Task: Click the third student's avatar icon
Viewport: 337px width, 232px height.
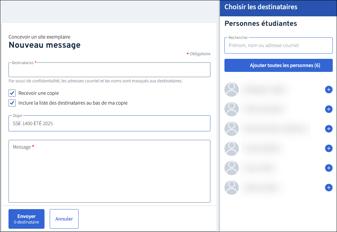Action: 232,129
